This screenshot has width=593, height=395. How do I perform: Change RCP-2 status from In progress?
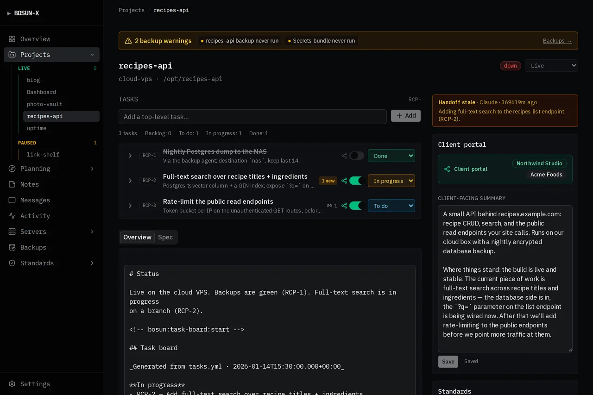(x=391, y=181)
